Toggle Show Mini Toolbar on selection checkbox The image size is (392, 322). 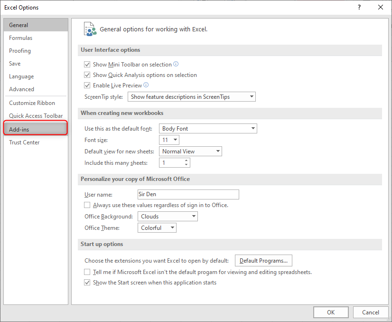[x=87, y=65]
